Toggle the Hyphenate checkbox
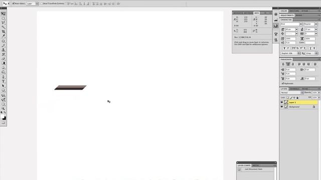The image size is (321, 180). [x=283, y=83]
